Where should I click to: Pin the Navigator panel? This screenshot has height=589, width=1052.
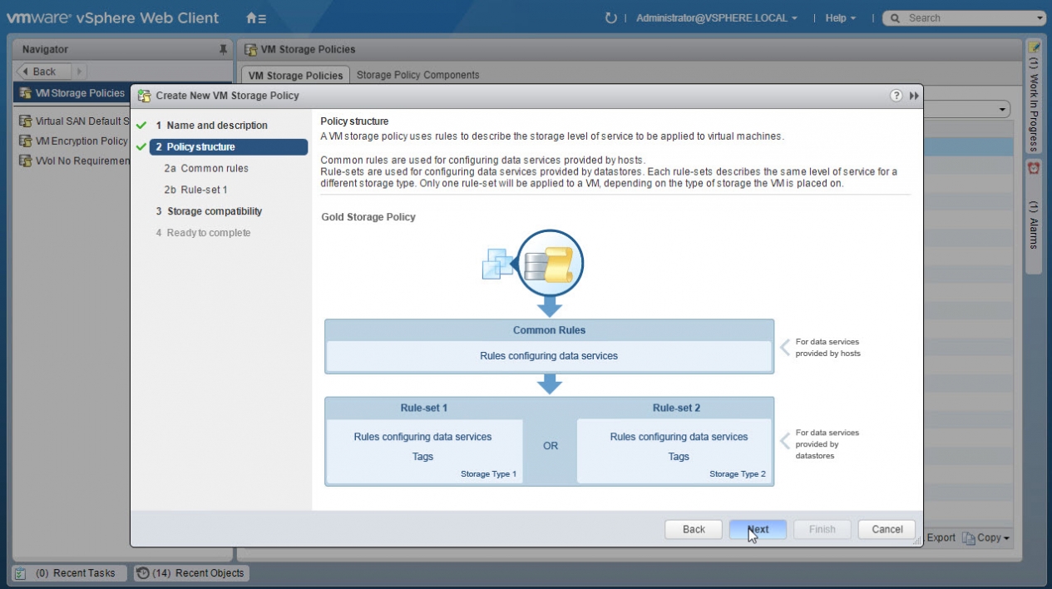point(223,50)
